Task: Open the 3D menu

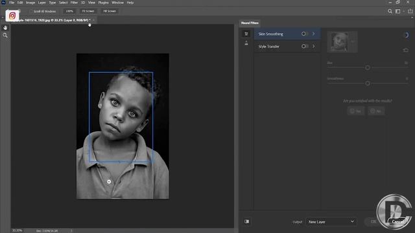Action: tap(83, 3)
